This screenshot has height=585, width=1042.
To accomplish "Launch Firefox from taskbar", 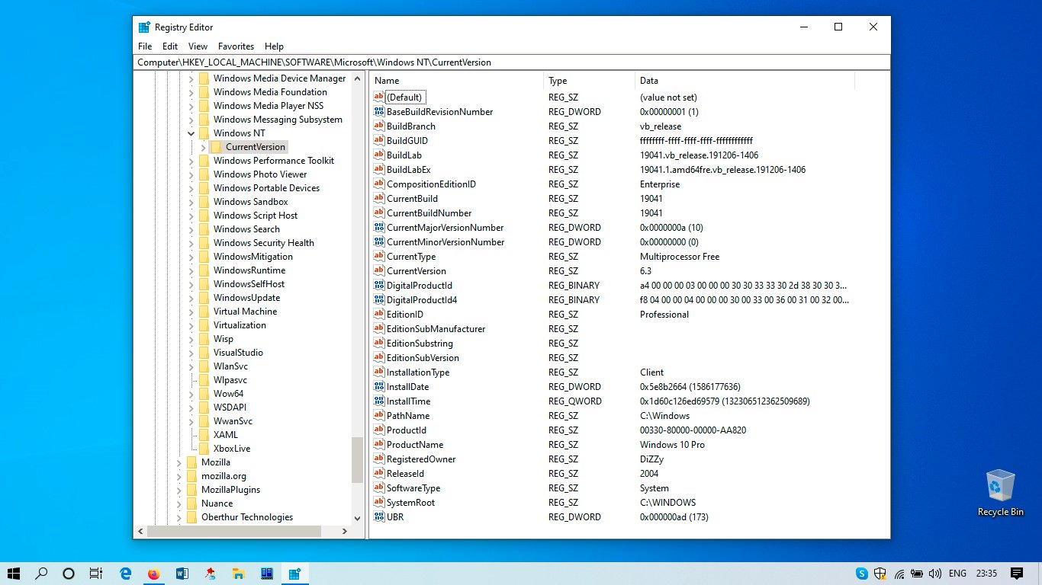I will tap(154, 574).
